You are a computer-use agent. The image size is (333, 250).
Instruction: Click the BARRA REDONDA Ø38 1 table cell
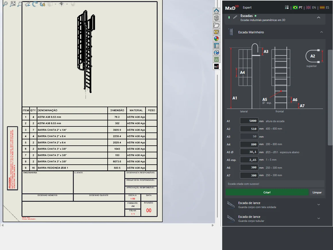72,168
